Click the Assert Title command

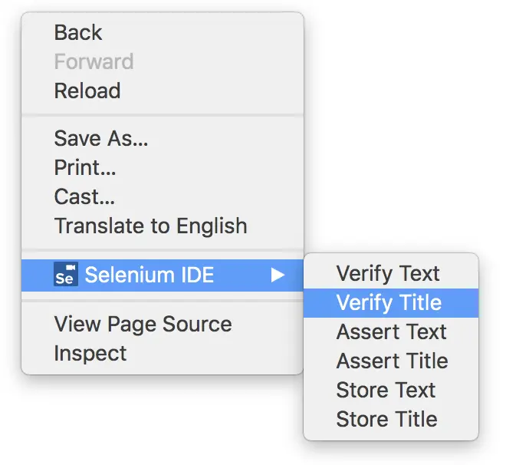click(391, 361)
